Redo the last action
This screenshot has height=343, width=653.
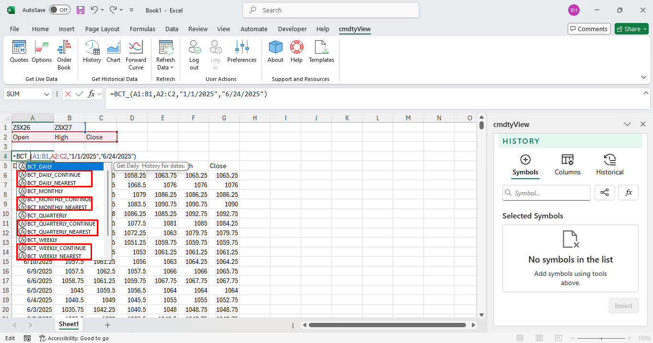(x=113, y=10)
